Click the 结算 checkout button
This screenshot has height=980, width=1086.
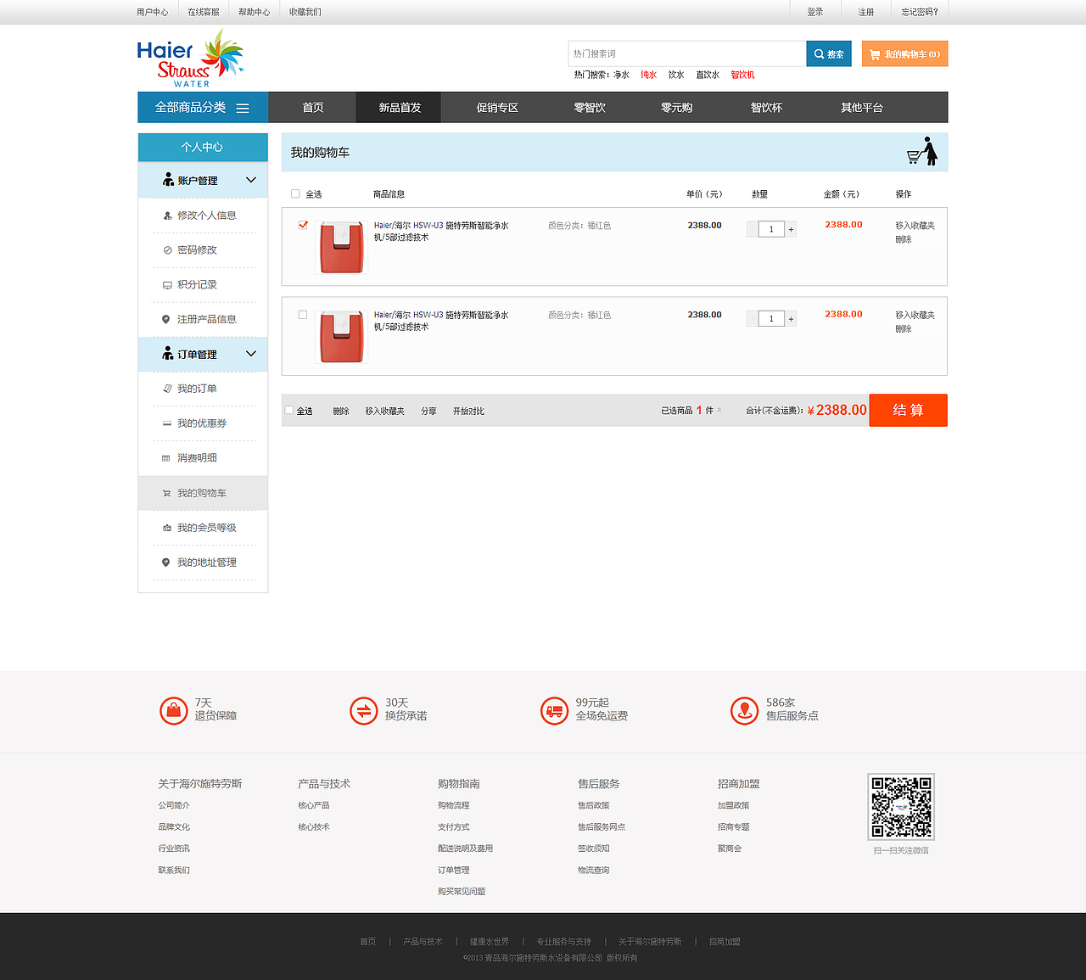pos(909,410)
